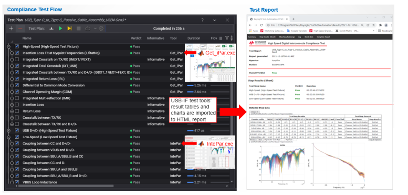Click the Tool column header
Image resolution: width=408 pixels, height=195 pixels.
pyautogui.click(x=173, y=38)
